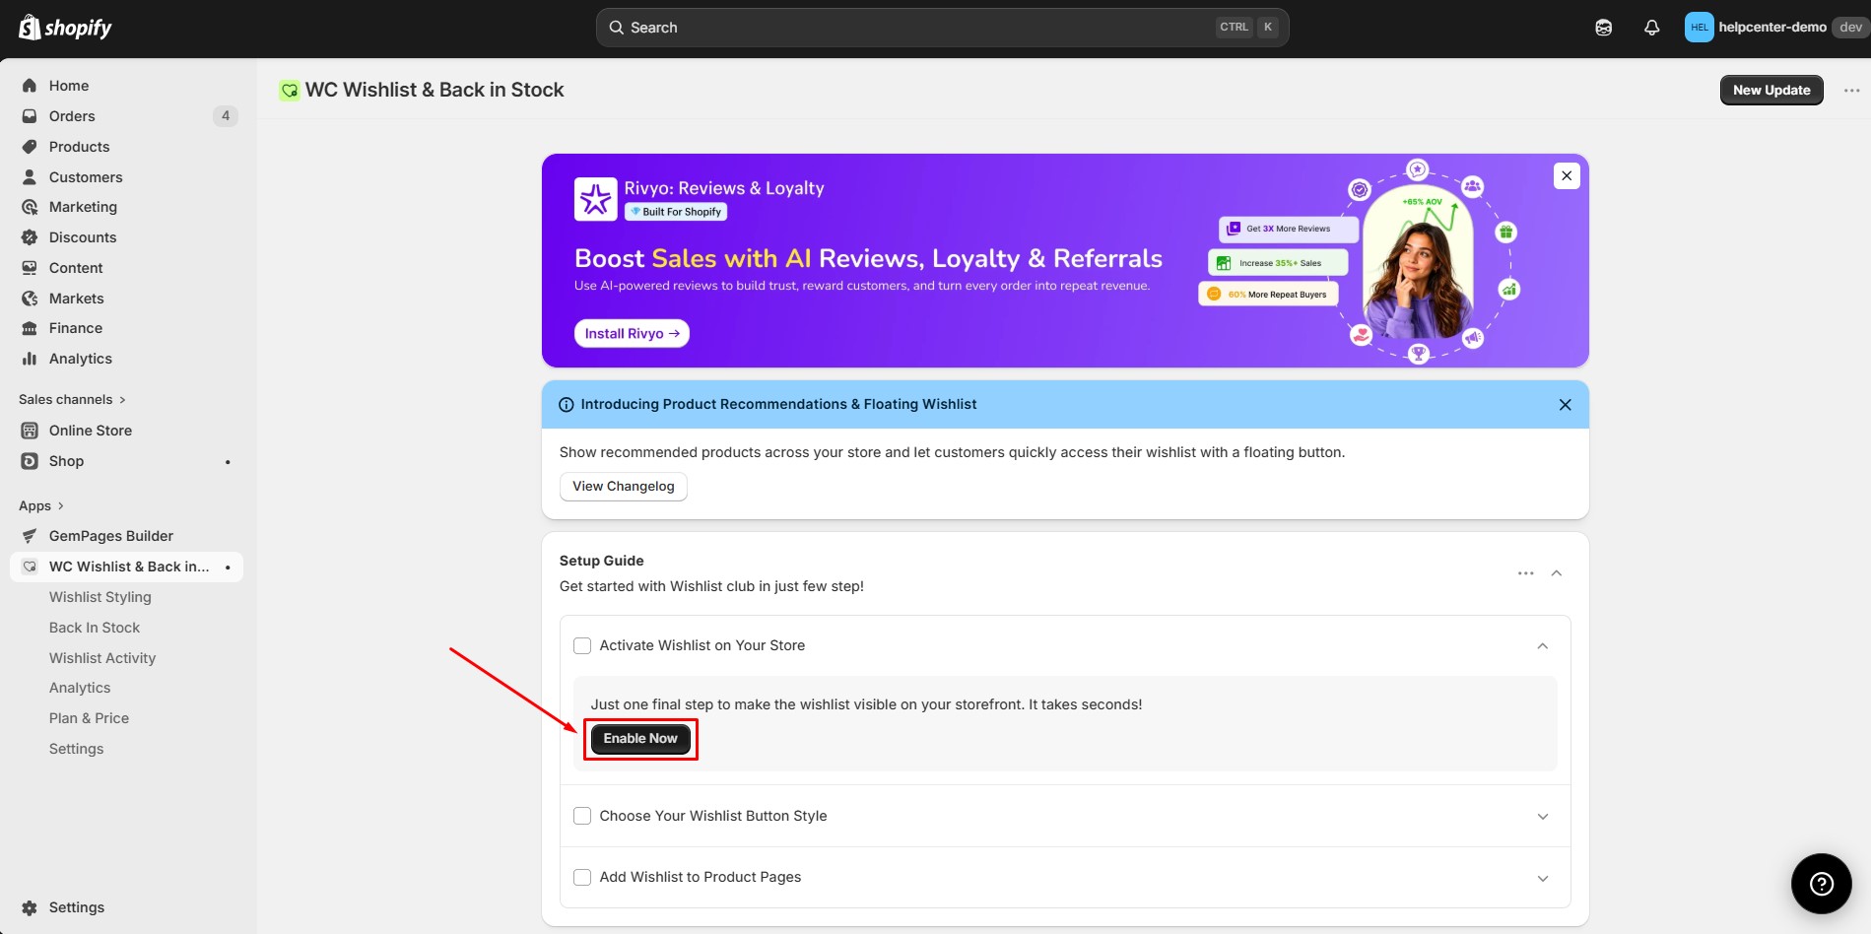Image resolution: width=1871 pixels, height=934 pixels.
Task: Click the Analytics bar chart icon
Action: pos(30,359)
